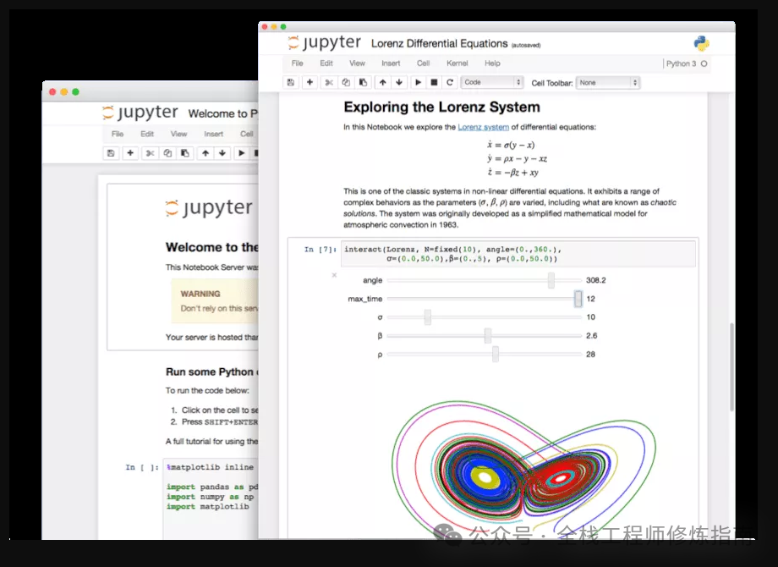Open the Insert menu in the Lorenz notebook

click(391, 63)
